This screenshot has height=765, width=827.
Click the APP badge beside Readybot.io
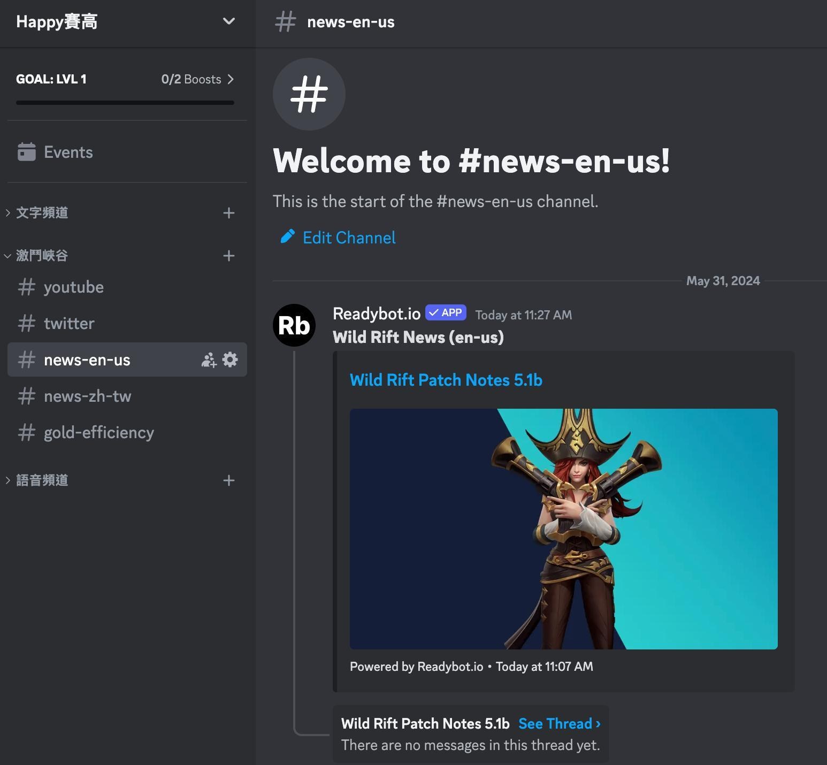[445, 312]
